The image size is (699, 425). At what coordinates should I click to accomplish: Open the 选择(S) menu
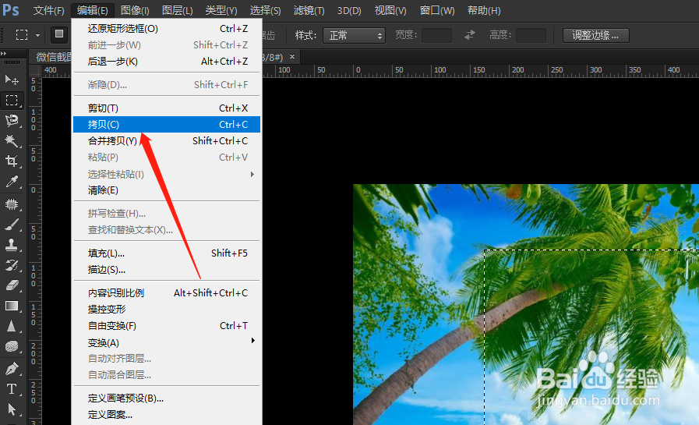pyautogui.click(x=265, y=10)
